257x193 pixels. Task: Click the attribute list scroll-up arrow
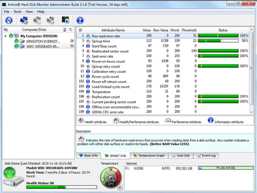[x=251, y=30]
